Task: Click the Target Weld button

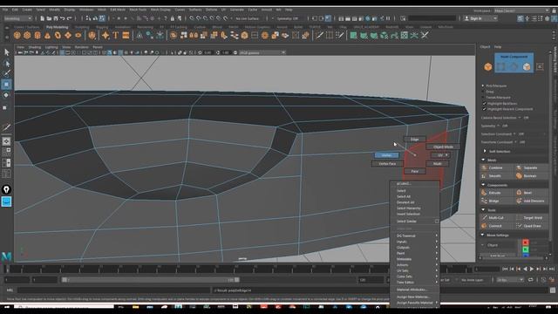Action: click(531, 217)
